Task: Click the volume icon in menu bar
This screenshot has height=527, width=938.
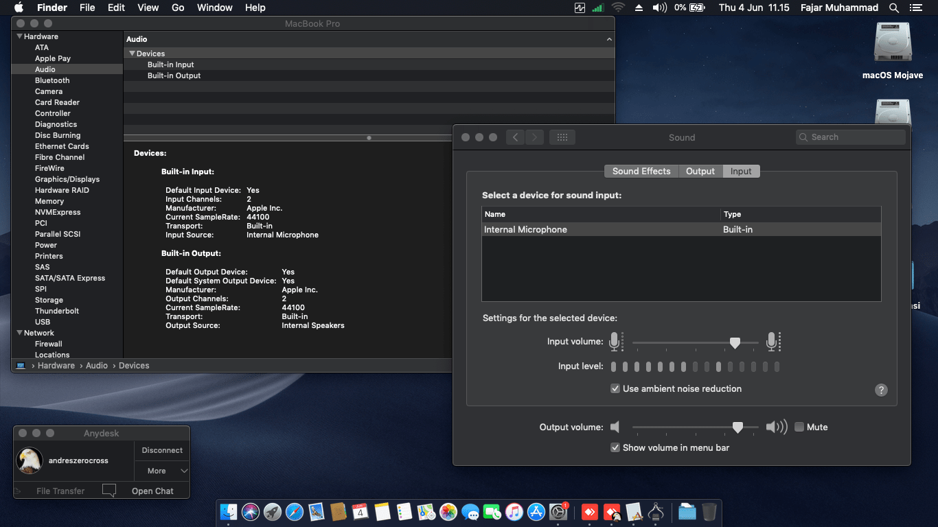Action: tap(659, 8)
